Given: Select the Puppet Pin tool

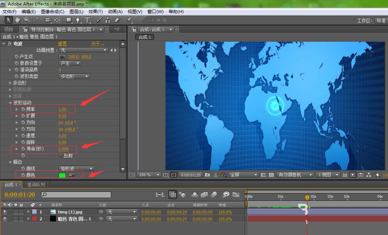Looking at the screenshot, I should pos(130,20).
